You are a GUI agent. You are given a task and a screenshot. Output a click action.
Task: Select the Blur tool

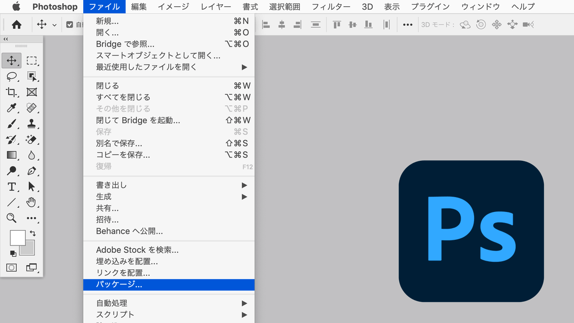[x=32, y=155]
